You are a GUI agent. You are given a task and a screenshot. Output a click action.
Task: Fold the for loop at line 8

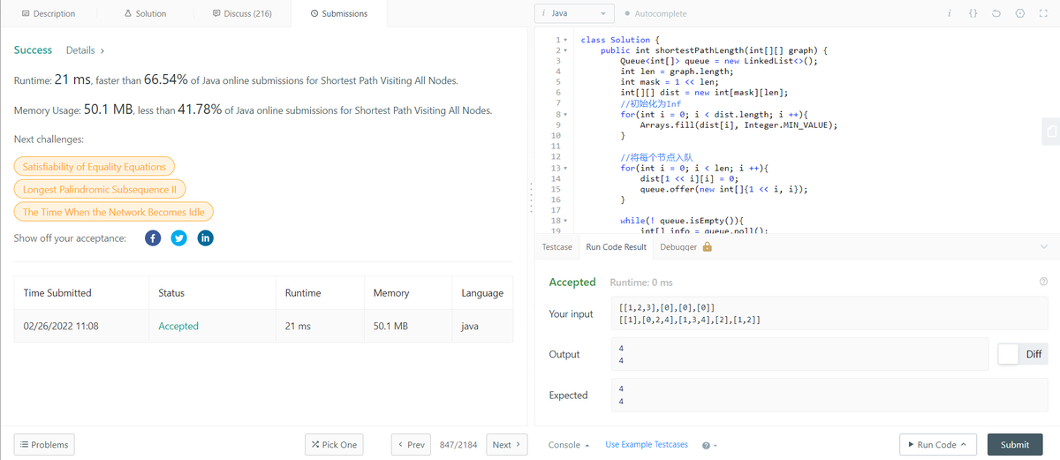[565, 115]
